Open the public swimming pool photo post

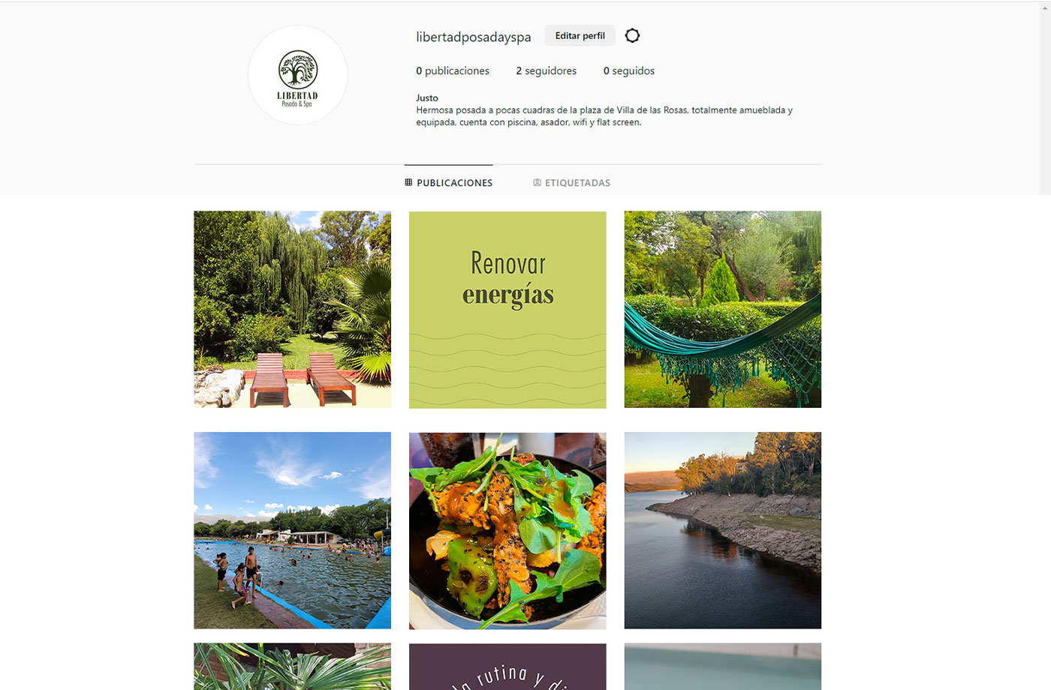tap(292, 530)
